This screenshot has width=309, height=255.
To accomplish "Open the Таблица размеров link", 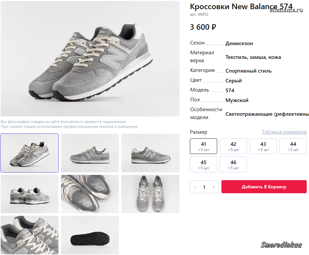I will point(284,132).
